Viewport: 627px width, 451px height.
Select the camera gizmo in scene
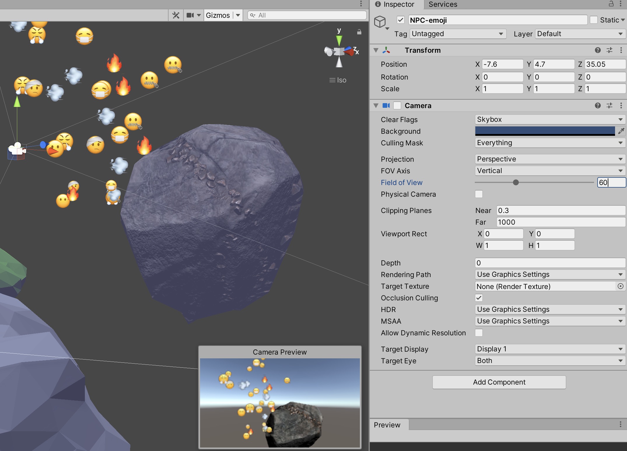17,149
